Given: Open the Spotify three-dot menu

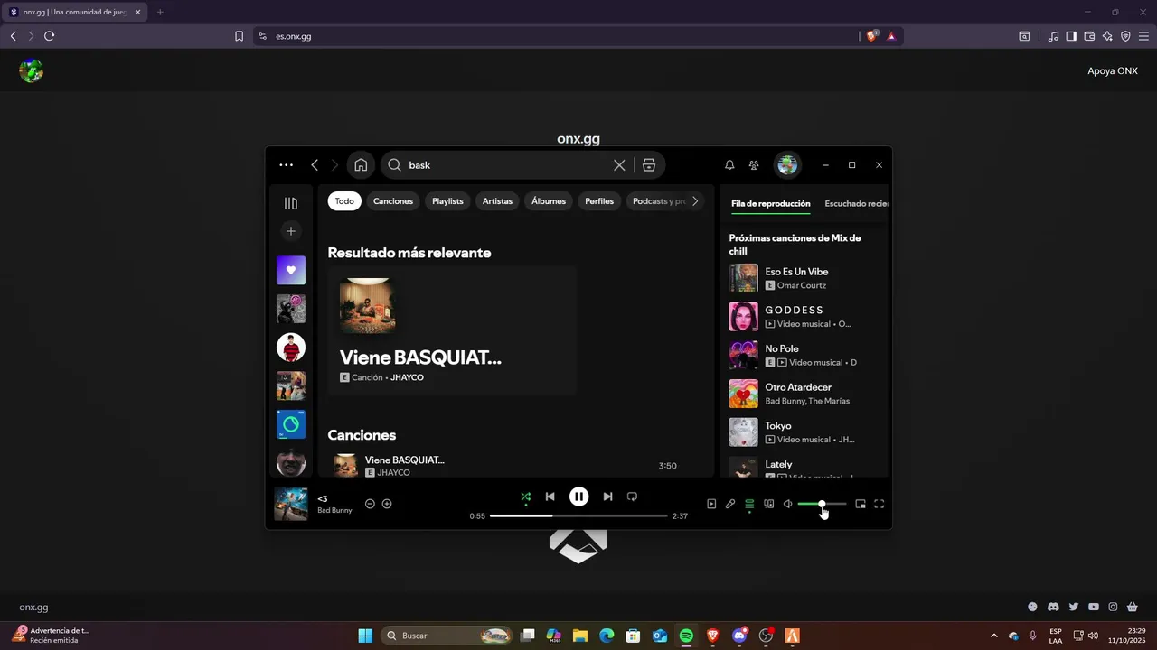Looking at the screenshot, I should click(x=287, y=165).
